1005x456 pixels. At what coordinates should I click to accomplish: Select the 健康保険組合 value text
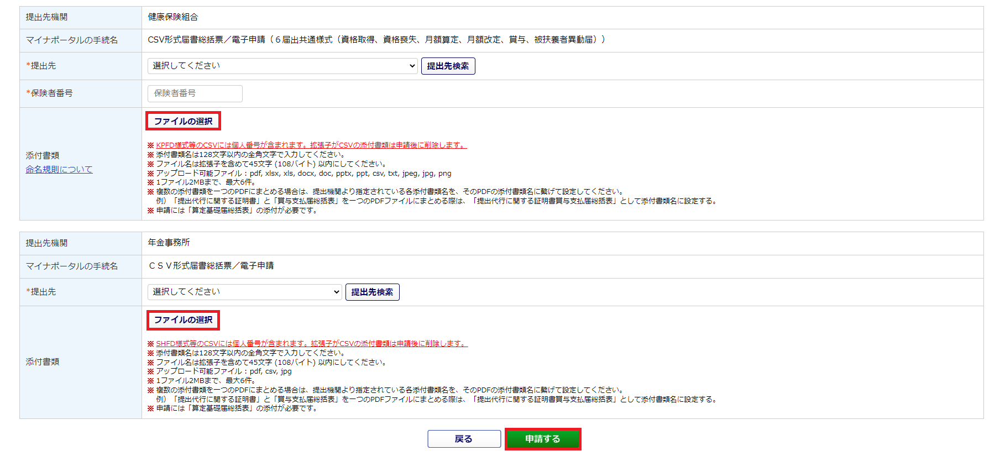(x=173, y=17)
